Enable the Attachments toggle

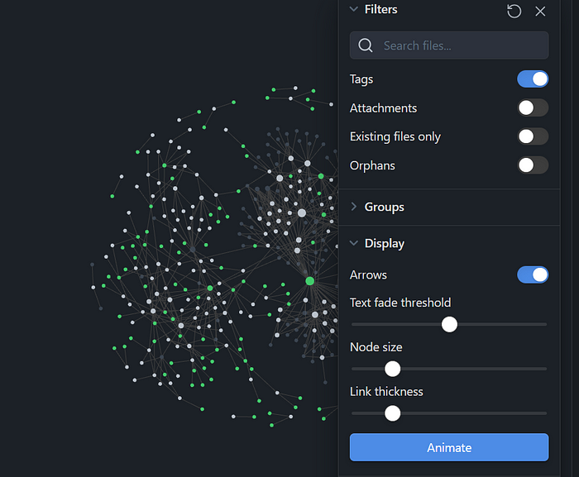point(533,107)
